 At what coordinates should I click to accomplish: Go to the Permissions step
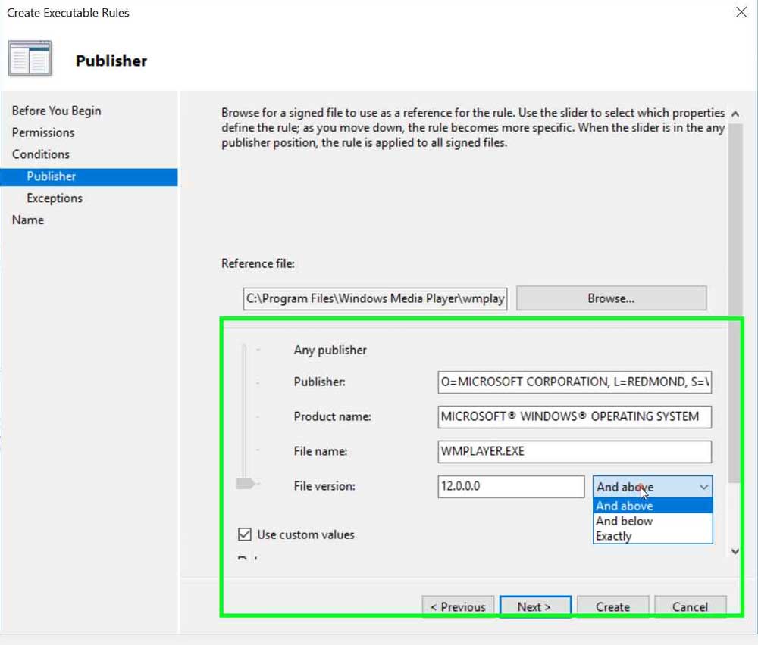(x=43, y=132)
